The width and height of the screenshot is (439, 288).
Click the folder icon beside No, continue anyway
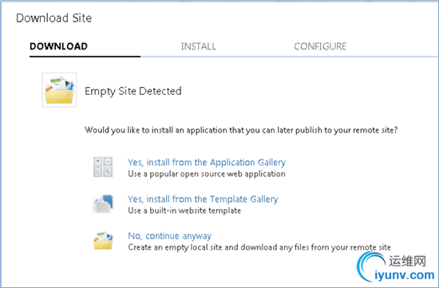pos(103,240)
